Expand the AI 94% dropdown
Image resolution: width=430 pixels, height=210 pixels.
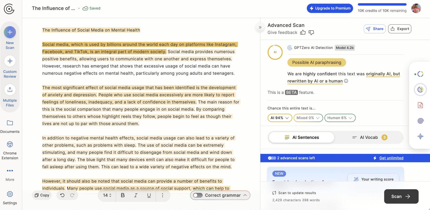click(x=279, y=118)
